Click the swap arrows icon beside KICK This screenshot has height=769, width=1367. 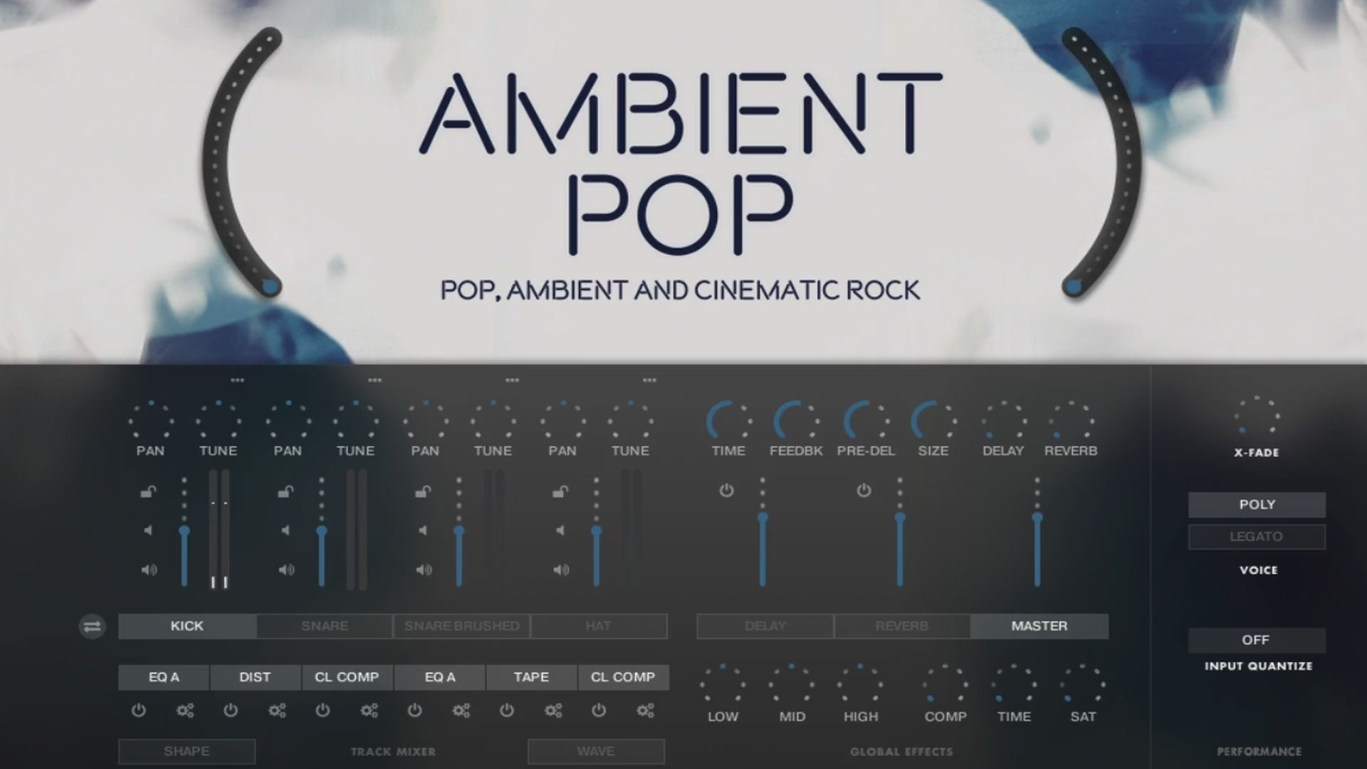(92, 627)
